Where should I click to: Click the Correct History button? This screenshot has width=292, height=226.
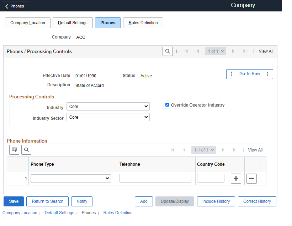[257, 201]
